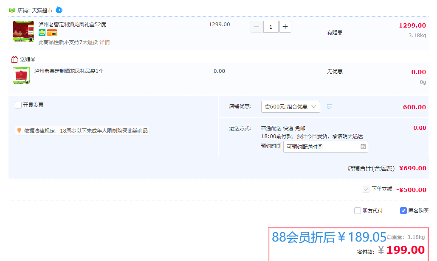Toggle the 下单立减 checkbox
Viewport: 437px width, 261px height.
pyautogui.click(x=366, y=189)
